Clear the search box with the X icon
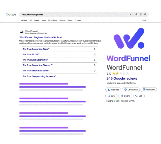Image resolution: width=161 pixels, height=144 pixels. (131, 14)
